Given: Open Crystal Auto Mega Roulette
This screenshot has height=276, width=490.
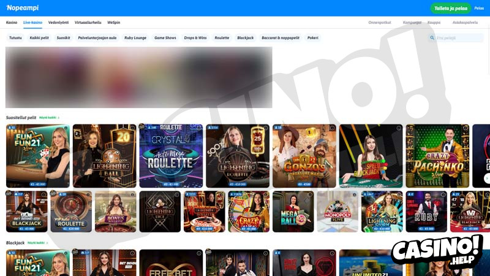Looking at the screenshot, I should [171, 156].
